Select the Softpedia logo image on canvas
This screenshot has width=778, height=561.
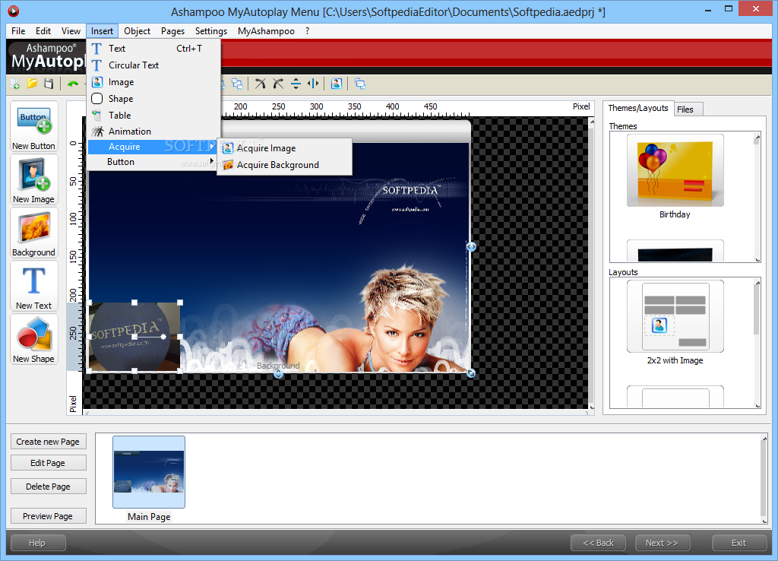(134, 337)
